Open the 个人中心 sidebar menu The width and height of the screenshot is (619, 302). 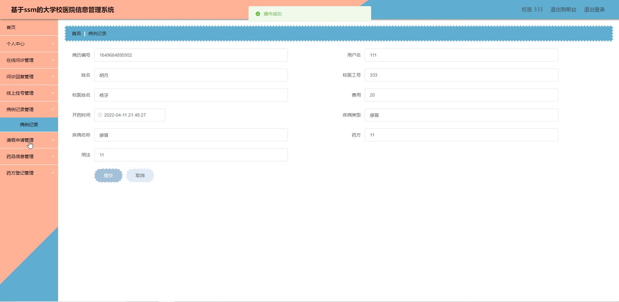click(29, 44)
